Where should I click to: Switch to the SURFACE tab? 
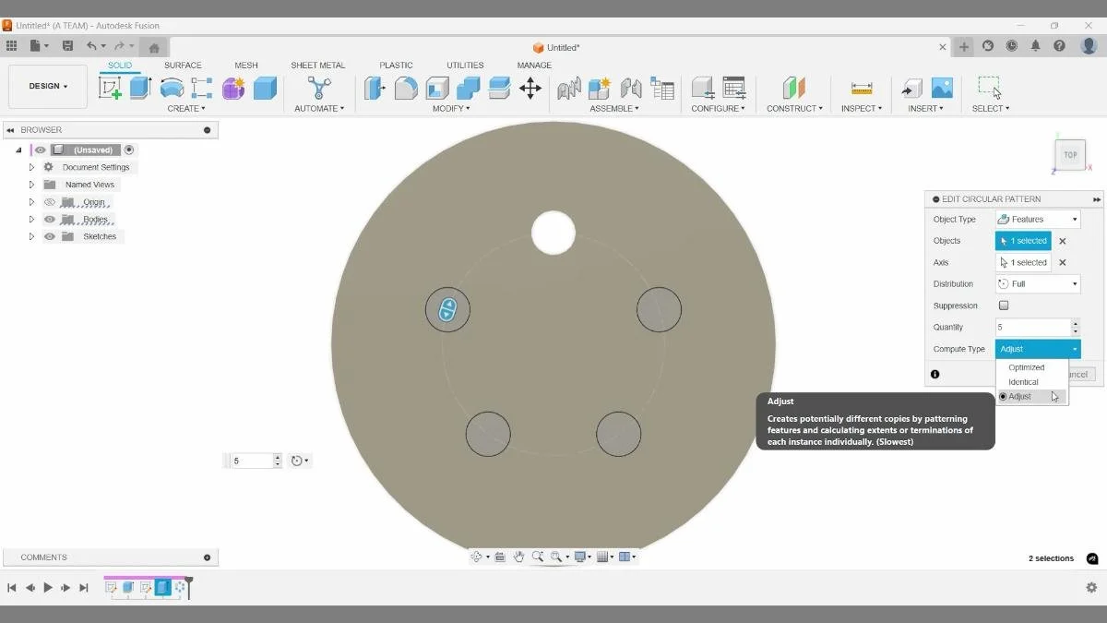(x=183, y=65)
